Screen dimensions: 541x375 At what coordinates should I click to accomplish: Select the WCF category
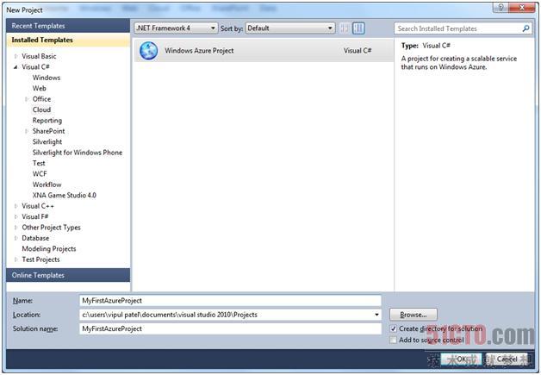pos(40,174)
